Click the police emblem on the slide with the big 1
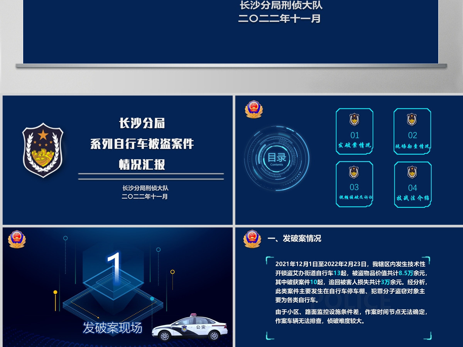 click(x=17, y=239)
